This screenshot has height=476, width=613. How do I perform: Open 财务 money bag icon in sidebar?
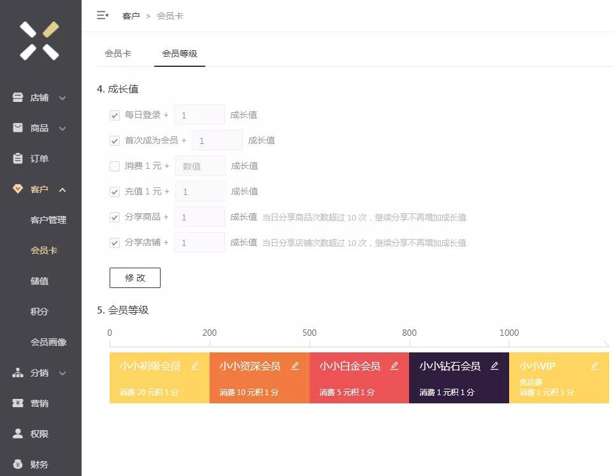[x=18, y=464]
